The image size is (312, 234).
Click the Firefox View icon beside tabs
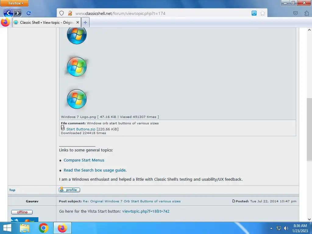(5, 22)
